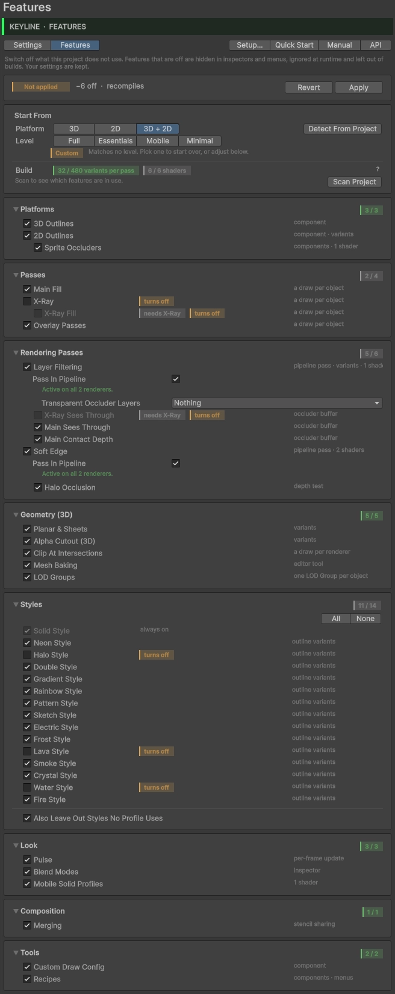Open the Transparent Occluder Layers dropdown

pos(277,403)
